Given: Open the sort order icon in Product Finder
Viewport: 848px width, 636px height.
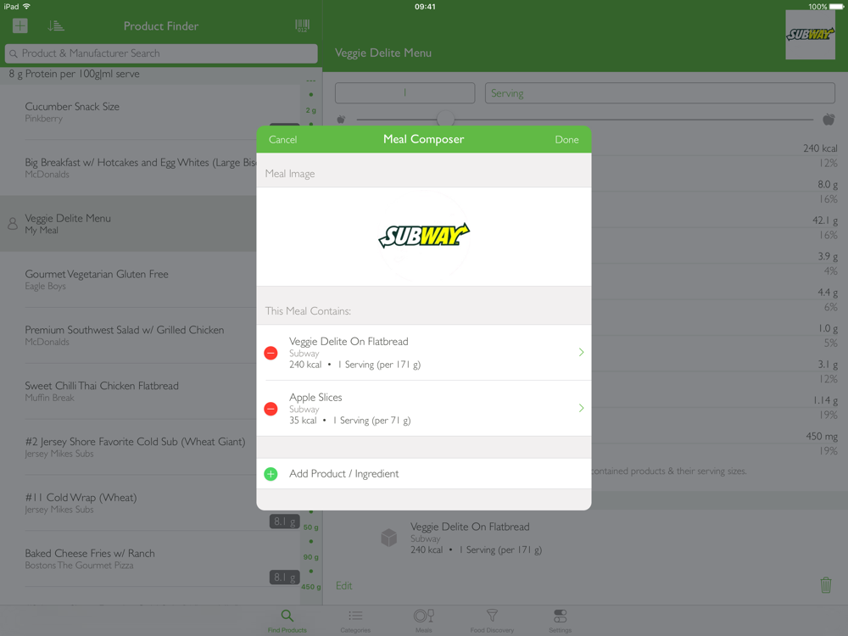Looking at the screenshot, I should click(56, 25).
